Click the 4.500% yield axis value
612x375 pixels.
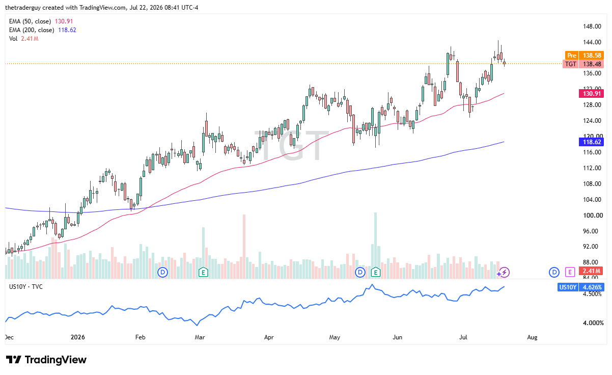(593, 293)
